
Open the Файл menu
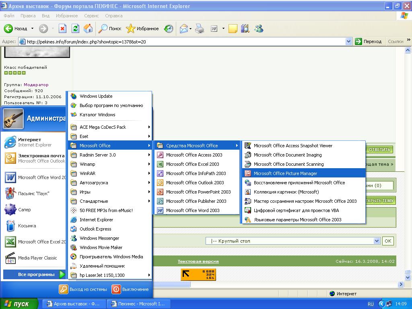[9, 16]
